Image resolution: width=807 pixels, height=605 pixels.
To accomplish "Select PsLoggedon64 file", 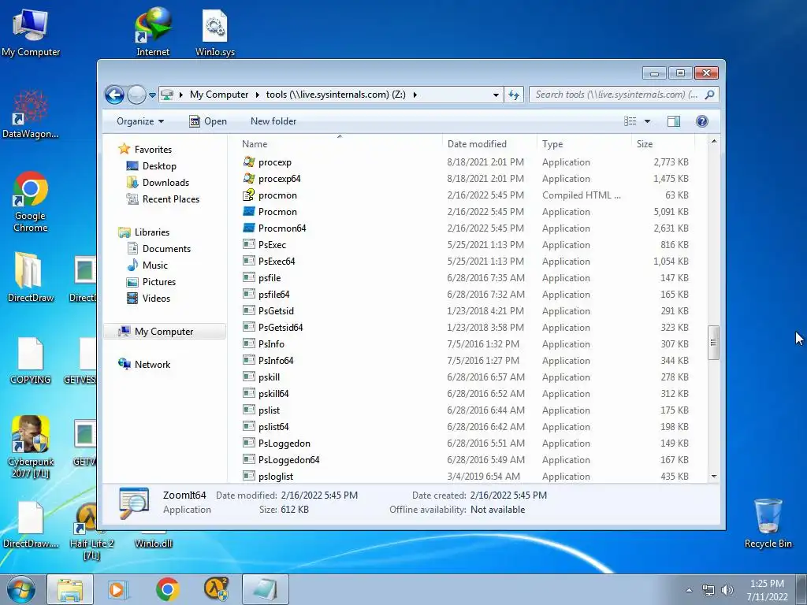I will (x=288, y=460).
